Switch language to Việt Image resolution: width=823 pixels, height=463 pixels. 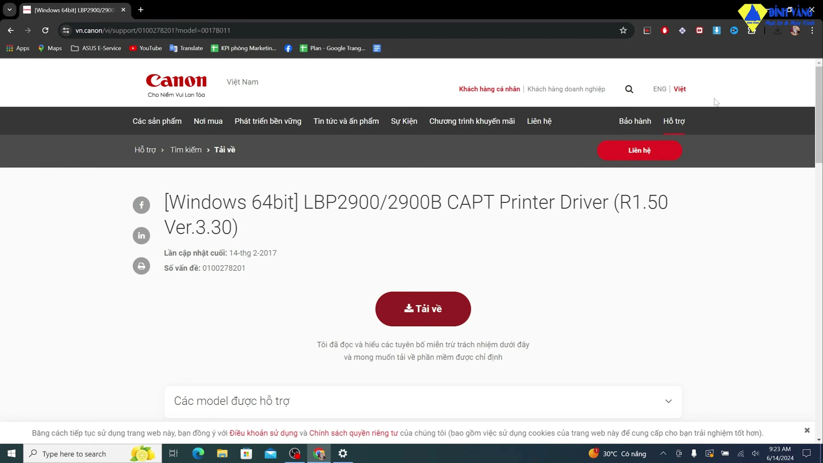point(680,89)
